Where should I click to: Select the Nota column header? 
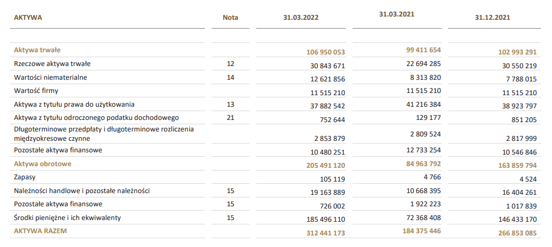[x=230, y=18]
